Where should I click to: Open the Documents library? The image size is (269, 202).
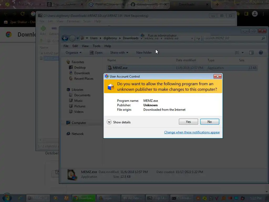point(82,95)
